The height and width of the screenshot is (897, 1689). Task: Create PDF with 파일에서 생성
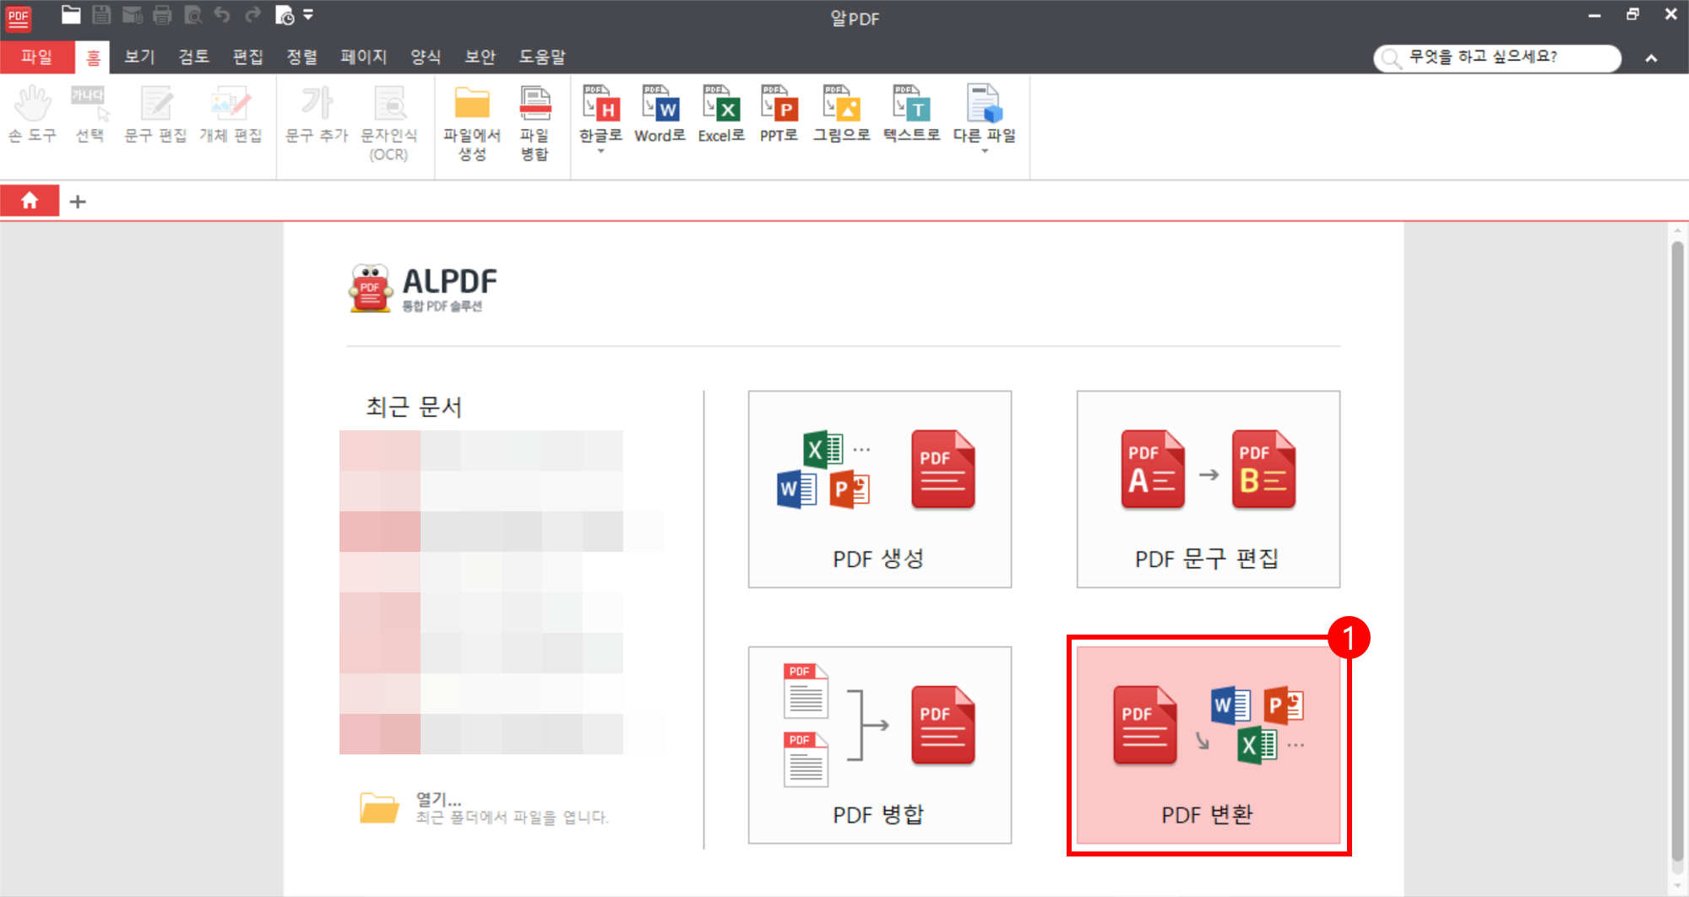(471, 116)
